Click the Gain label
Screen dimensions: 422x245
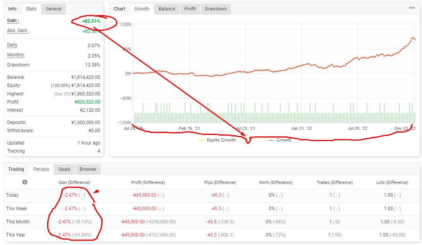coord(13,21)
